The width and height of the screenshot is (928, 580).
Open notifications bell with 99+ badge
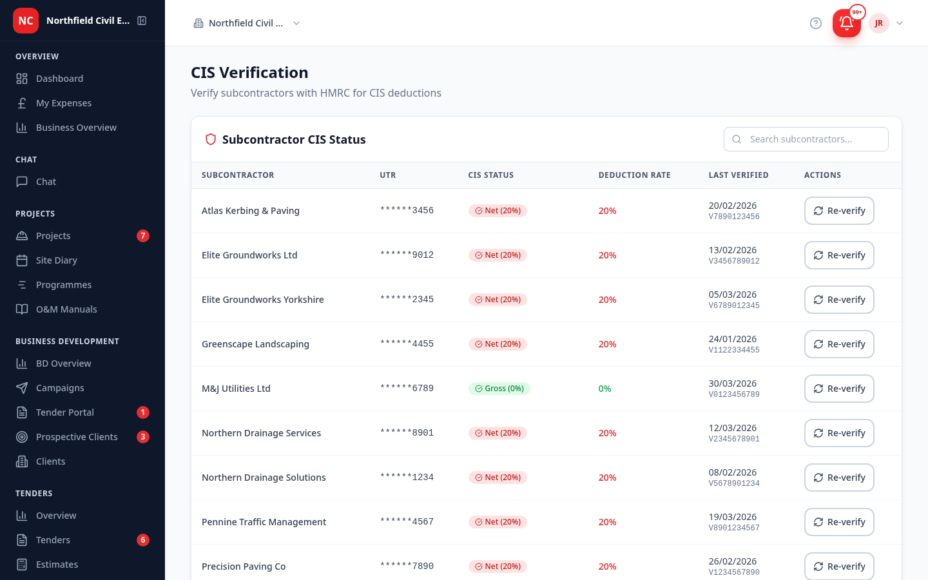(x=847, y=23)
